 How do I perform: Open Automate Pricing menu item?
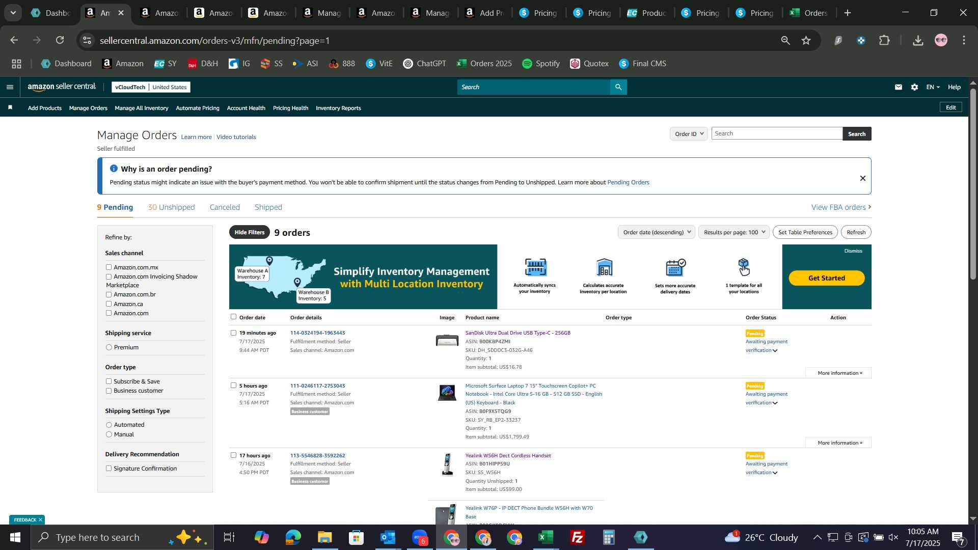point(198,108)
